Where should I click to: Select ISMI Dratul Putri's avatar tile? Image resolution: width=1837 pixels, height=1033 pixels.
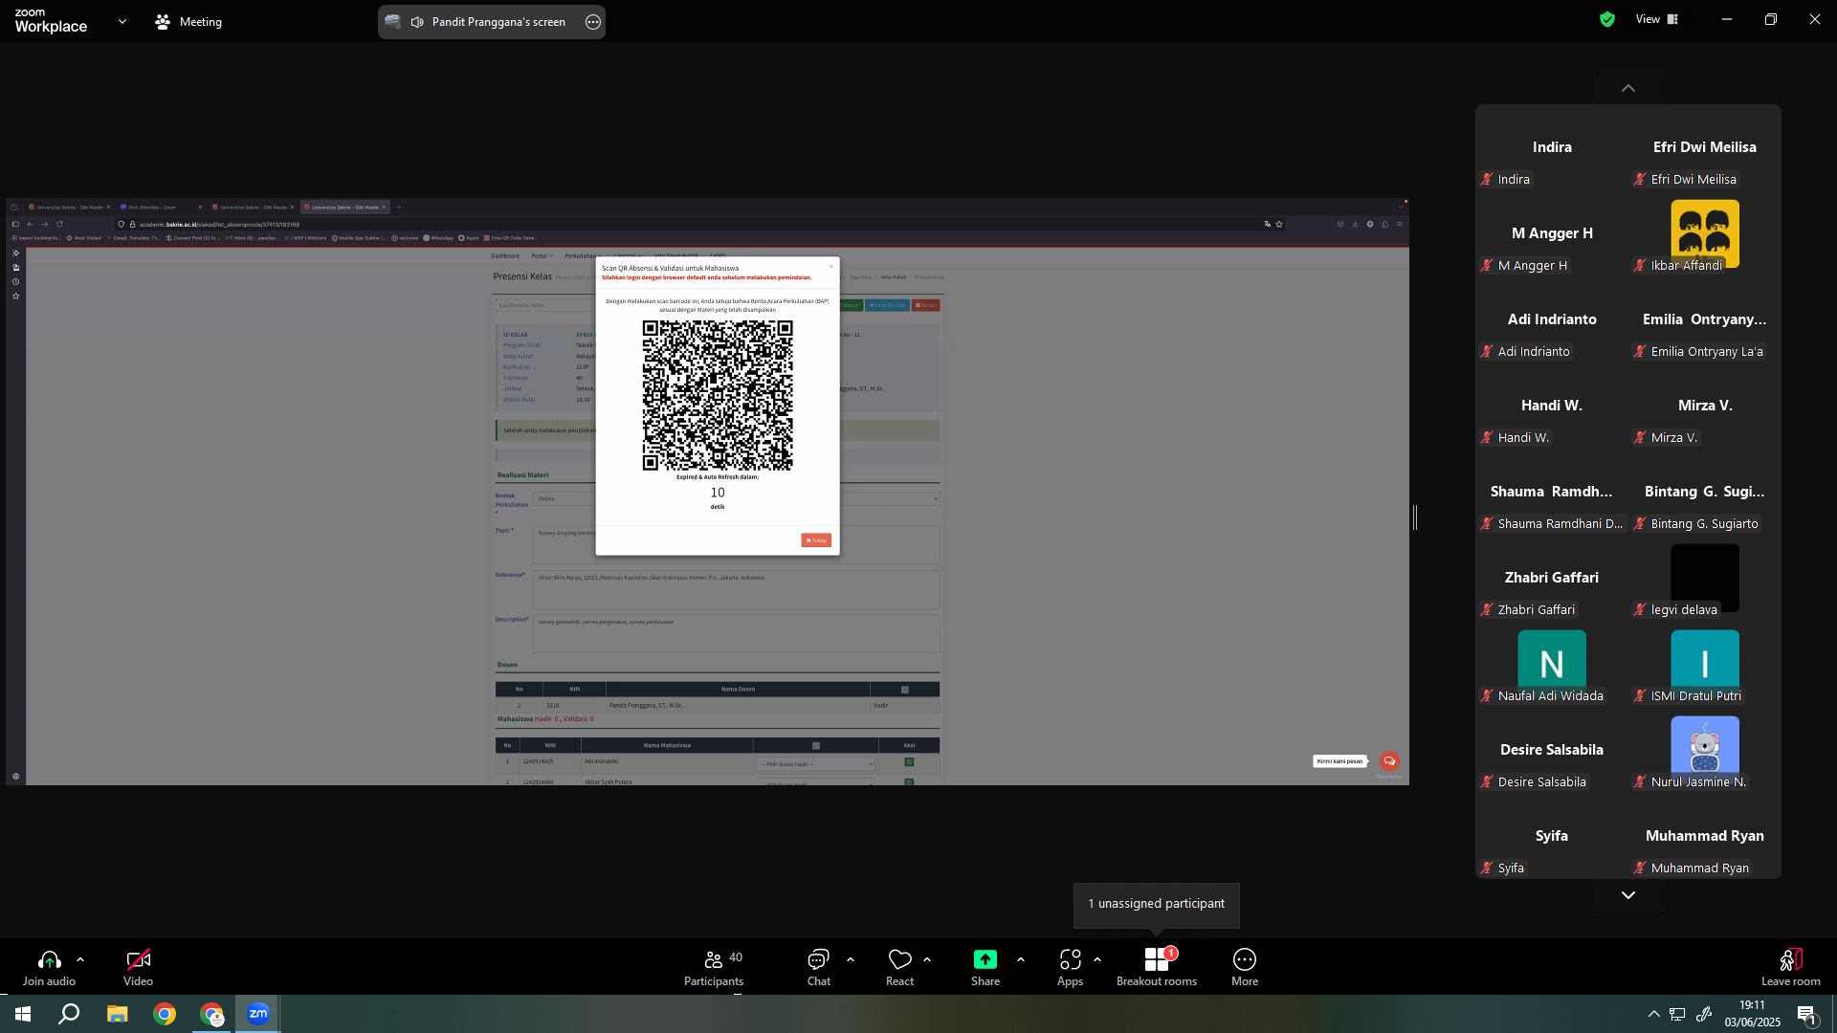pos(1705,662)
